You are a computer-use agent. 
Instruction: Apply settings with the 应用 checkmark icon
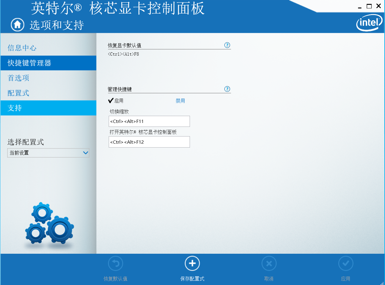pyautogui.click(x=346, y=263)
